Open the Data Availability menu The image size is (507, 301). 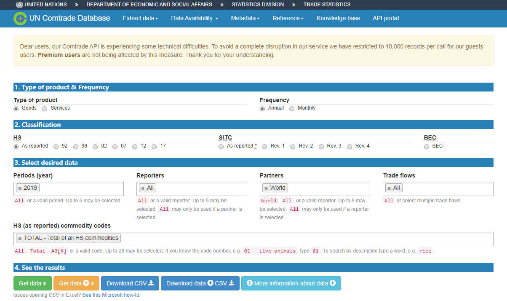point(195,18)
